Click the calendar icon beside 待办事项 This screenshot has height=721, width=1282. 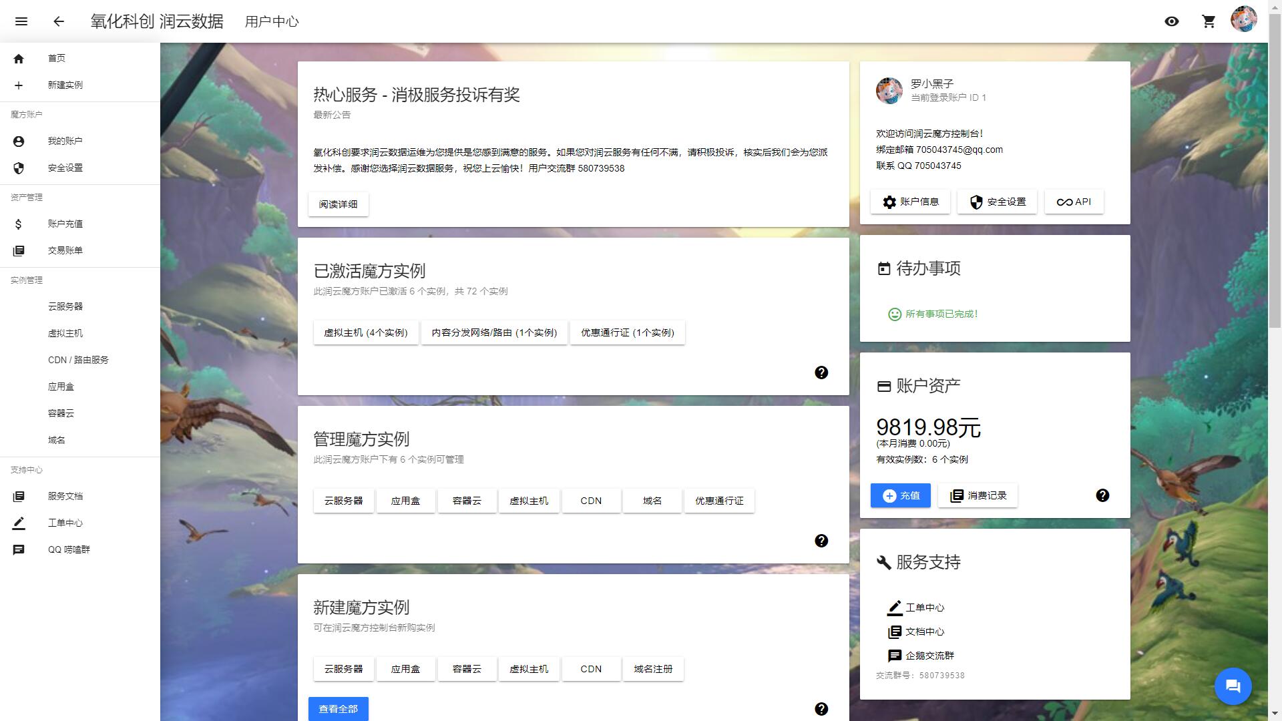tap(884, 268)
